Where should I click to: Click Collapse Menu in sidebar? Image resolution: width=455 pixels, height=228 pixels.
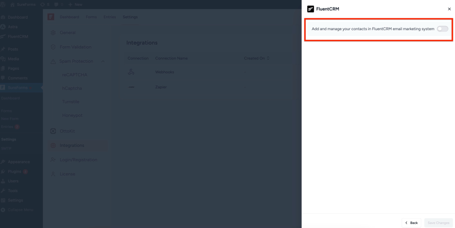(20, 210)
